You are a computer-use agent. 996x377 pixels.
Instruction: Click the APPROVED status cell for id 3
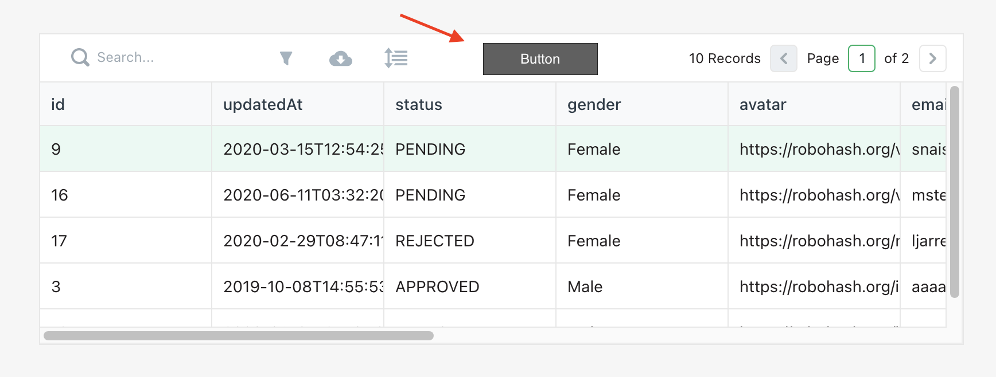pyautogui.click(x=437, y=286)
